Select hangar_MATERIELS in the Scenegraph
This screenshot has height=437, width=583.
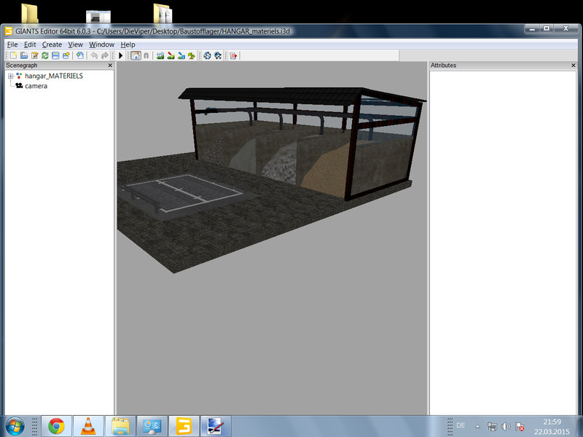54,76
